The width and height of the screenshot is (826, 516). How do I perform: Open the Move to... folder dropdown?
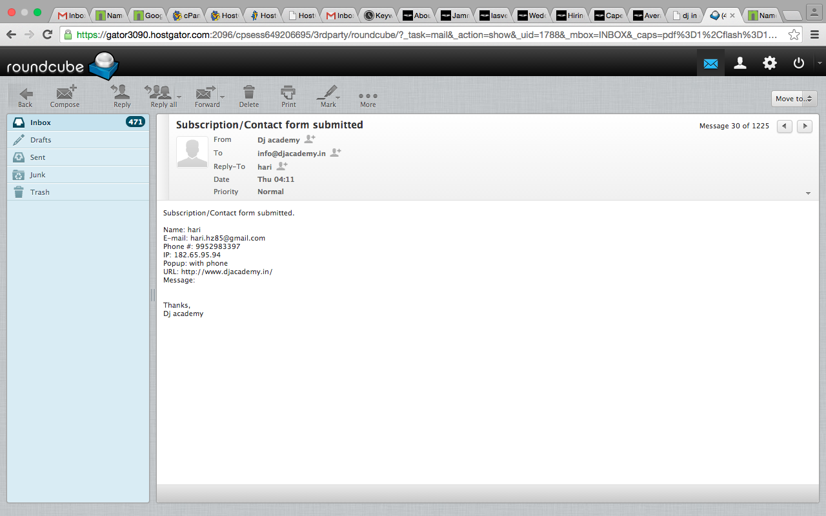(794, 99)
